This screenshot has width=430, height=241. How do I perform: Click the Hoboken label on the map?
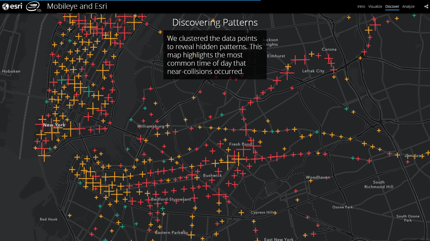click(11, 71)
